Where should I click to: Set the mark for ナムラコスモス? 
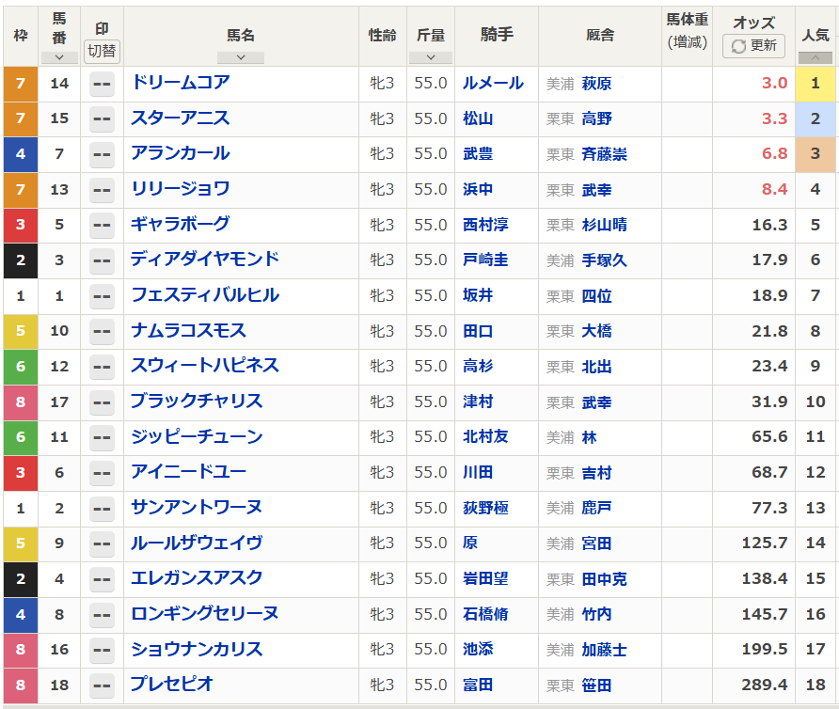(102, 331)
